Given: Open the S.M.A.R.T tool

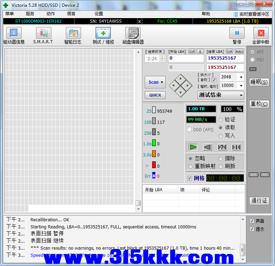Looking at the screenshot, I should 43,33.
